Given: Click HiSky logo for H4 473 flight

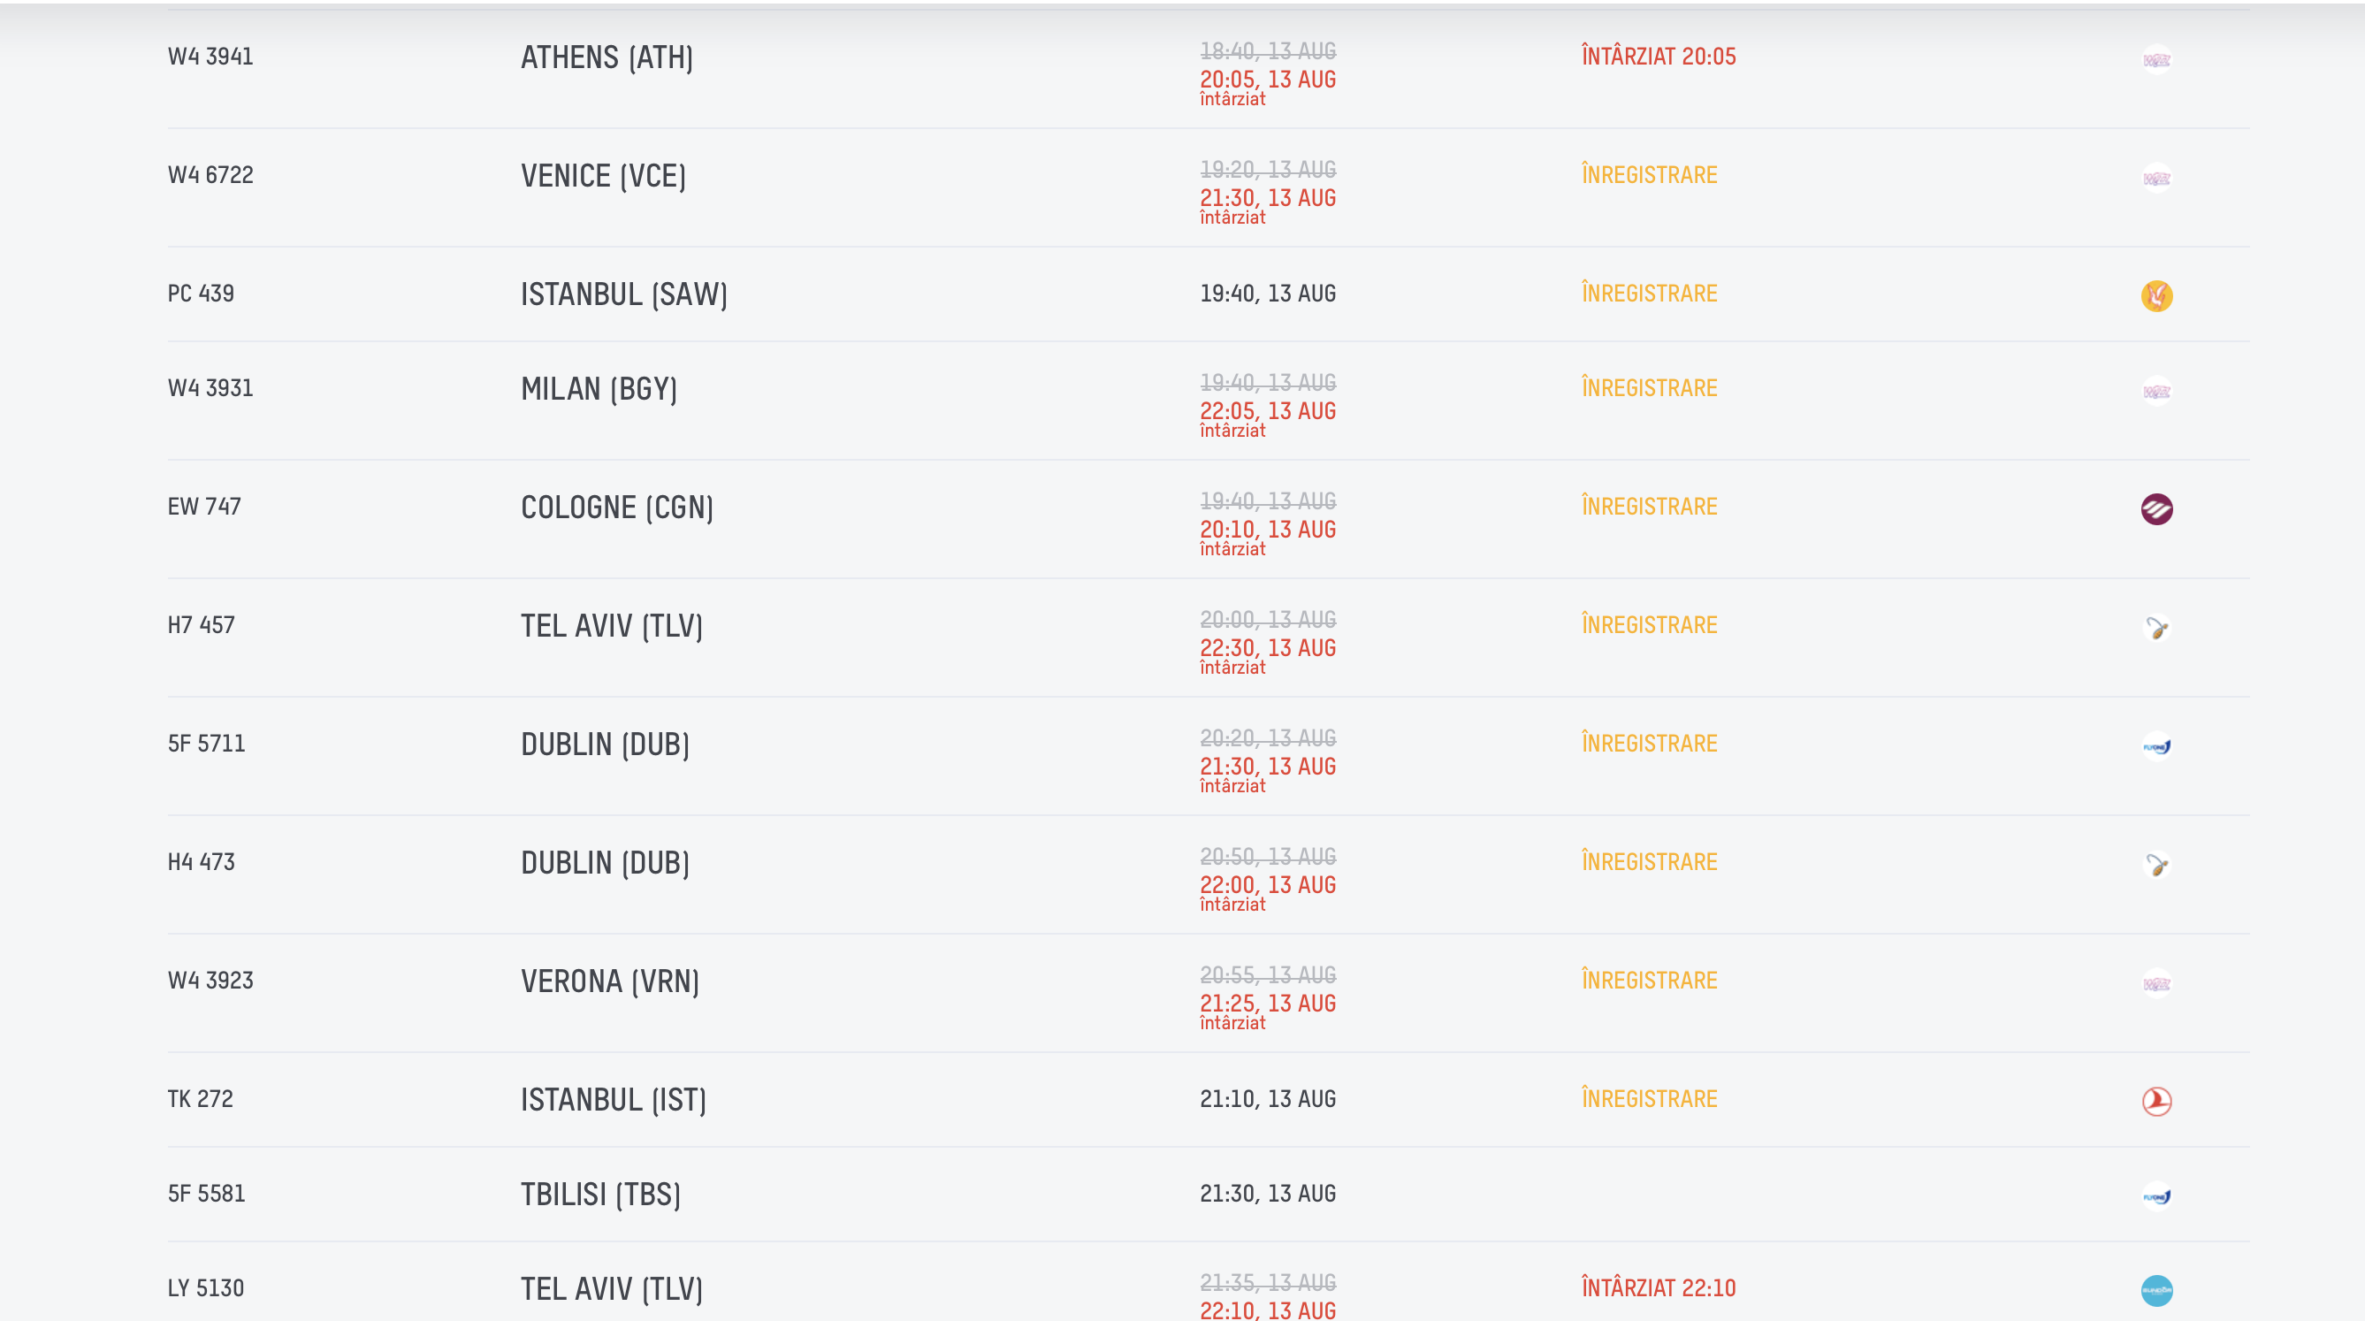Looking at the screenshot, I should [x=2156, y=865].
